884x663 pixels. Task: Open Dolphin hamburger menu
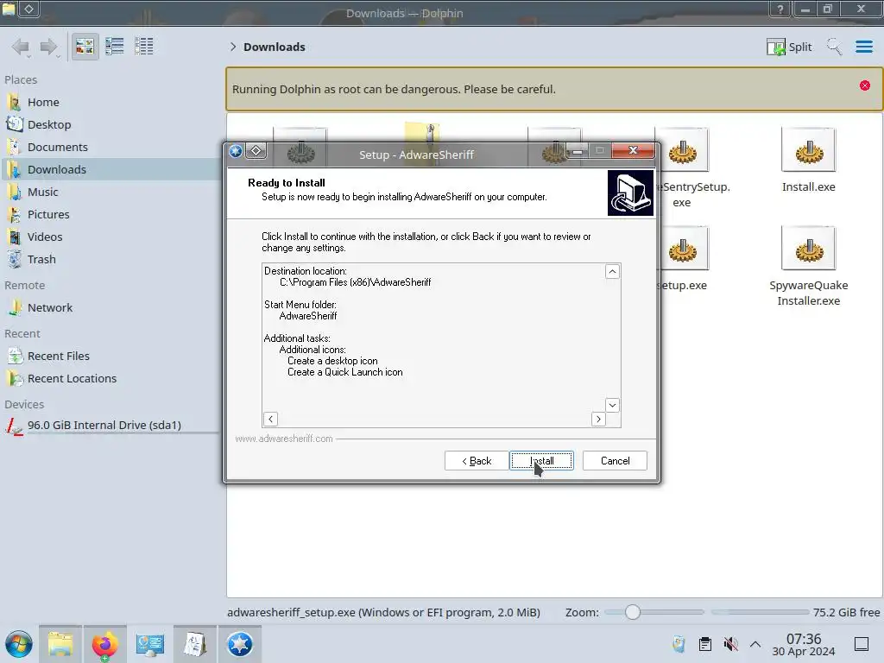tap(863, 47)
